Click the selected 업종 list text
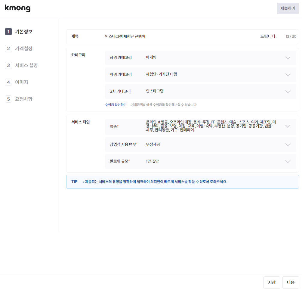Image resolution: width=302 pixels, height=290 pixels. 211,126
